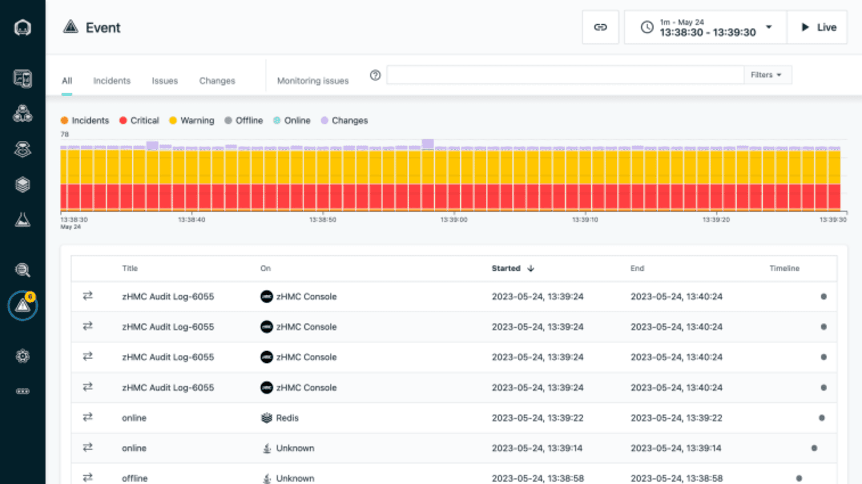862x484 pixels.
Task: Open the Settings gear sidebar icon
Action: point(22,356)
